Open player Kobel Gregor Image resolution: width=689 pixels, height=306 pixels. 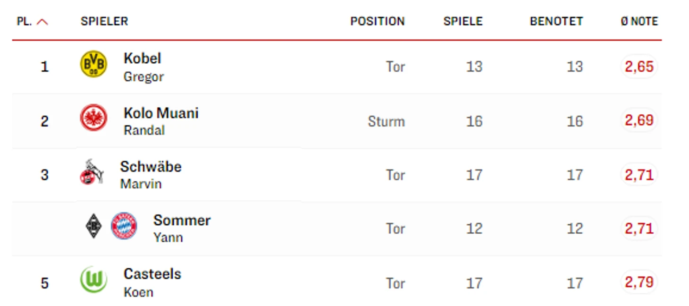(x=143, y=67)
